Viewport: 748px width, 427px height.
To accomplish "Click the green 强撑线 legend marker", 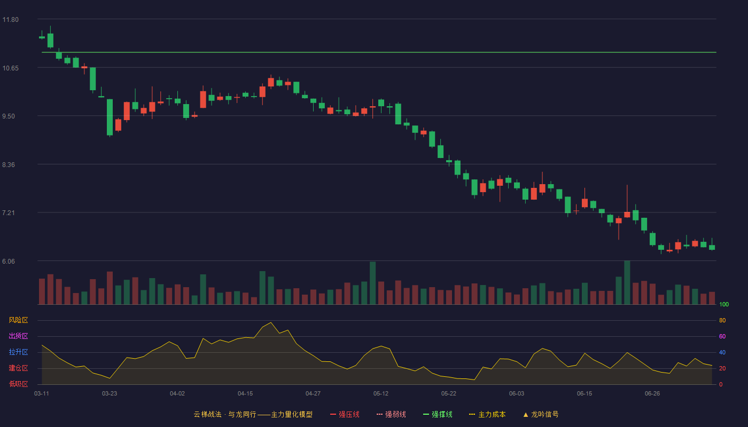I will (x=426, y=414).
